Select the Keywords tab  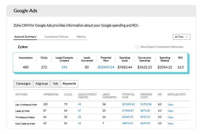point(69,84)
